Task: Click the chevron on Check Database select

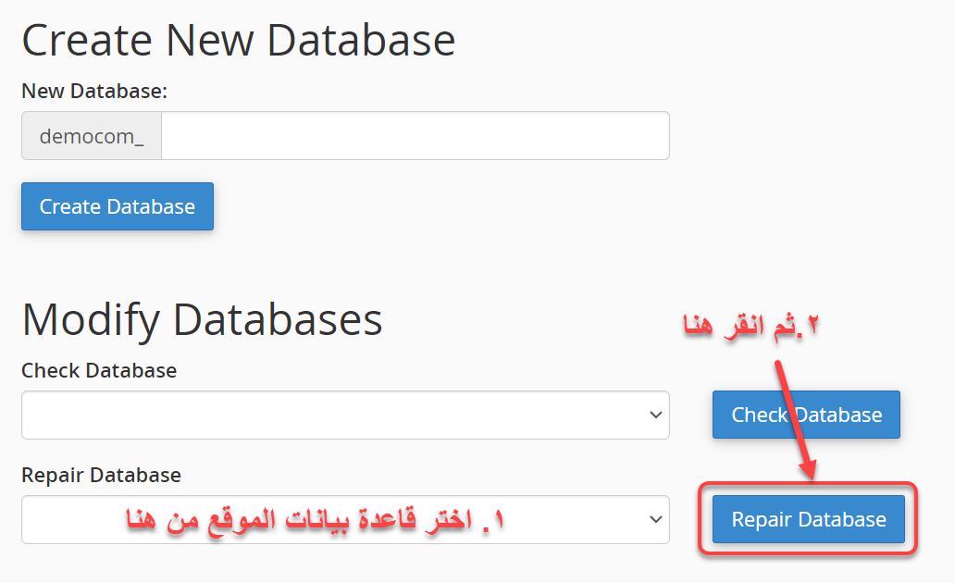Action: (656, 416)
